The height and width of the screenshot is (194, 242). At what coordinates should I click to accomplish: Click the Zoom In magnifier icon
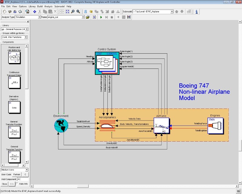pos(78,12)
